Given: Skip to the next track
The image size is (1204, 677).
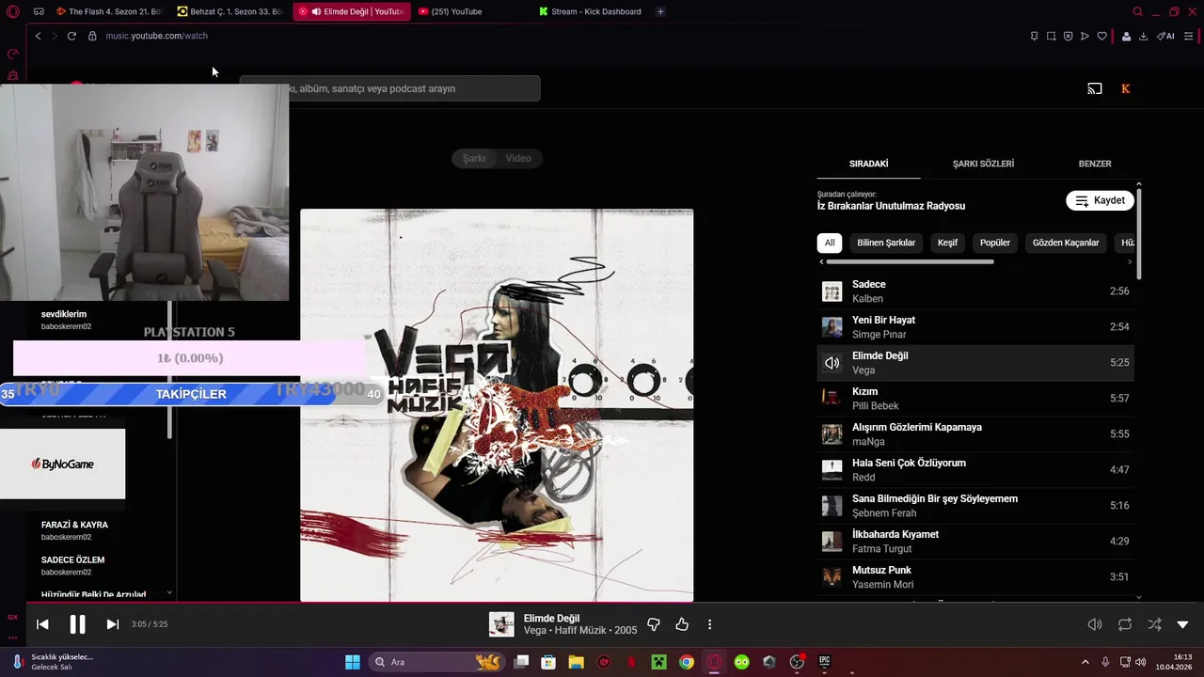Looking at the screenshot, I should (x=112, y=624).
